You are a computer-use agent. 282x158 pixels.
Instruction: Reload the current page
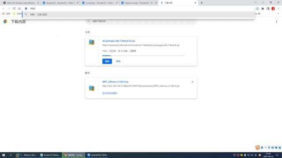point(14,8)
